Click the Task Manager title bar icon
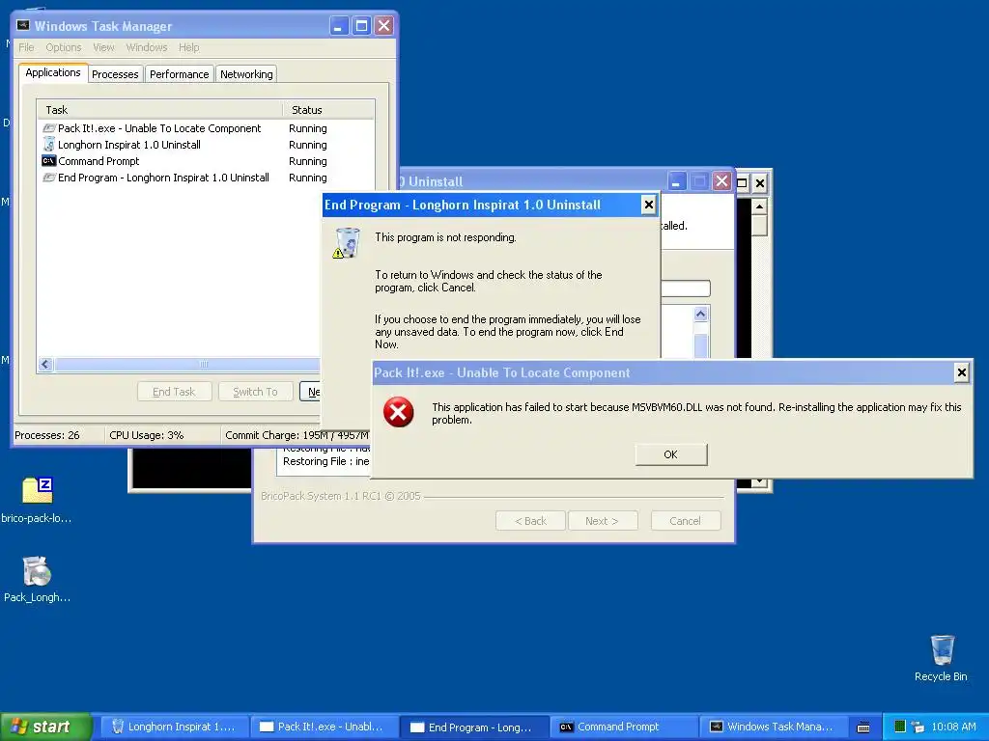 [23, 25]
